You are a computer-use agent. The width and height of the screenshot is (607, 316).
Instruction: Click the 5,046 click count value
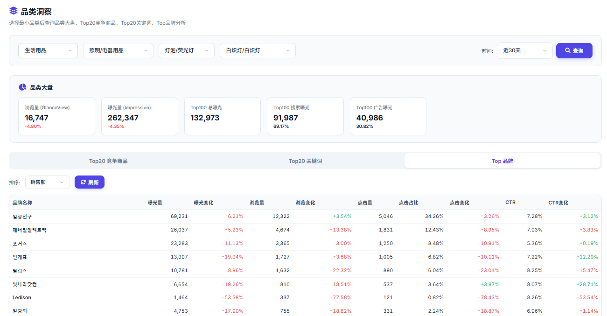click(x=385, y=217)
